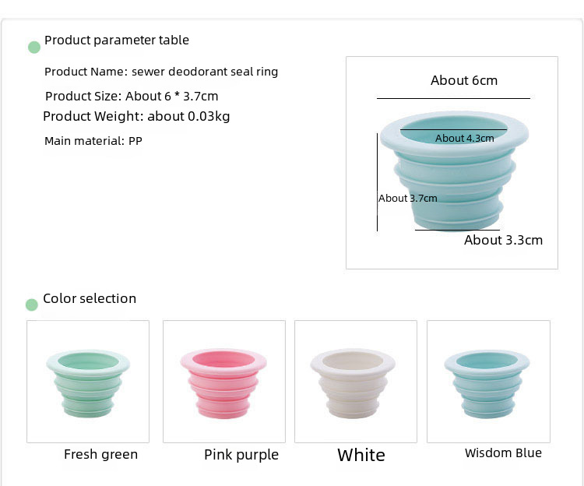This screenshot has height=486, width=584.
Task: Click the Fresh green color label
Action: 100,454
